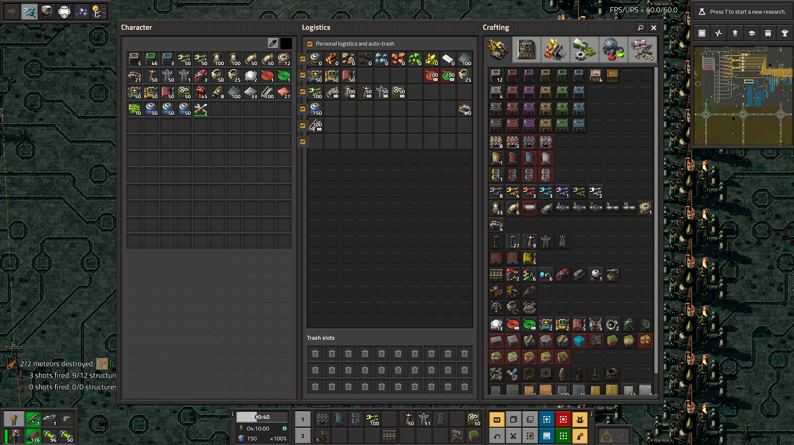Click the red deconstruction planner shortcut
Viewport: 794px width, 445px height.
tap(562, 420)
